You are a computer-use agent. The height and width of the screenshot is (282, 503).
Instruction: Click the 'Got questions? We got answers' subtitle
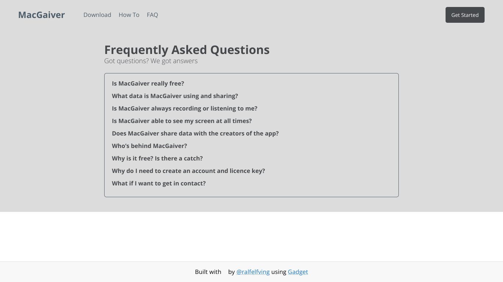coord(151,61)
